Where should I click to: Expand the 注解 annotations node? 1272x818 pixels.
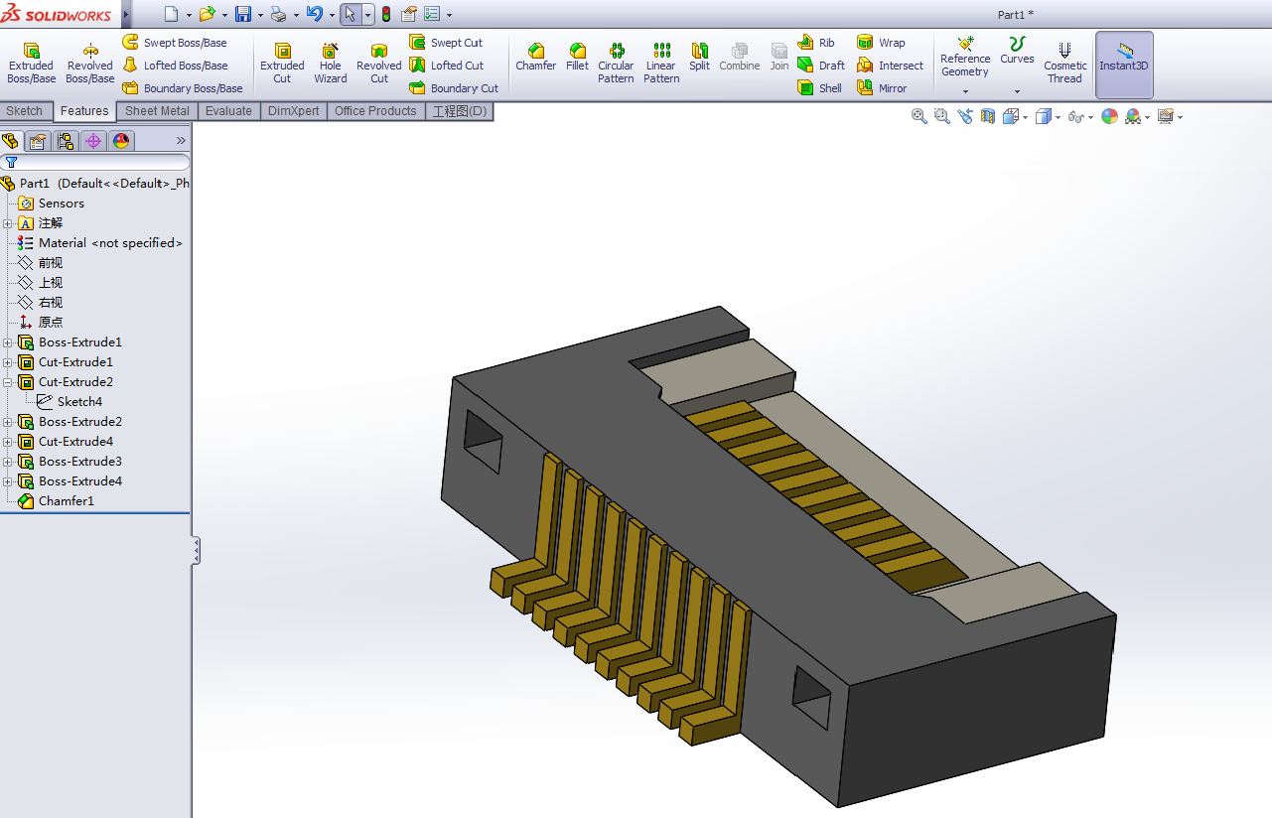coord(8,223)
